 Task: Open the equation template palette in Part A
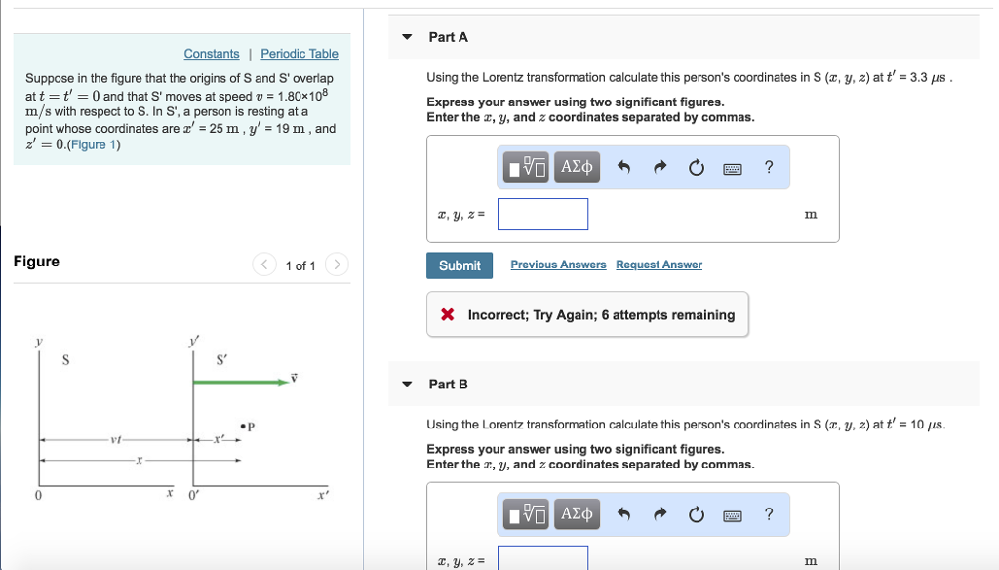[524, 167]
